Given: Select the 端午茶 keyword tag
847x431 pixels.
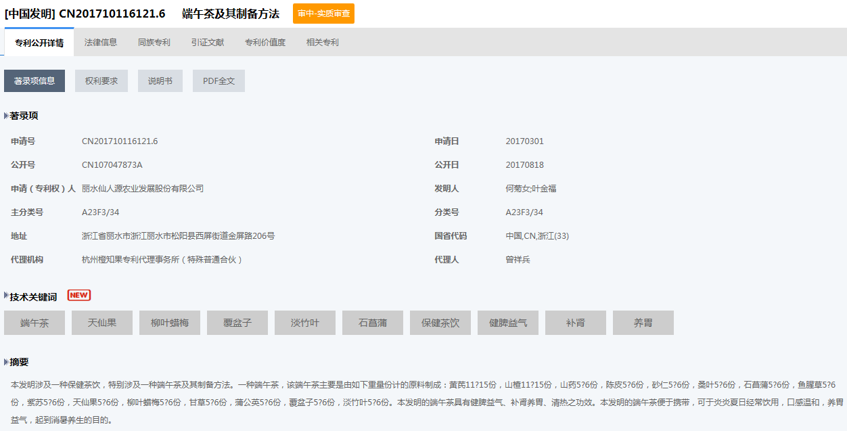Looking at the screenshot, I should (35, 323).
